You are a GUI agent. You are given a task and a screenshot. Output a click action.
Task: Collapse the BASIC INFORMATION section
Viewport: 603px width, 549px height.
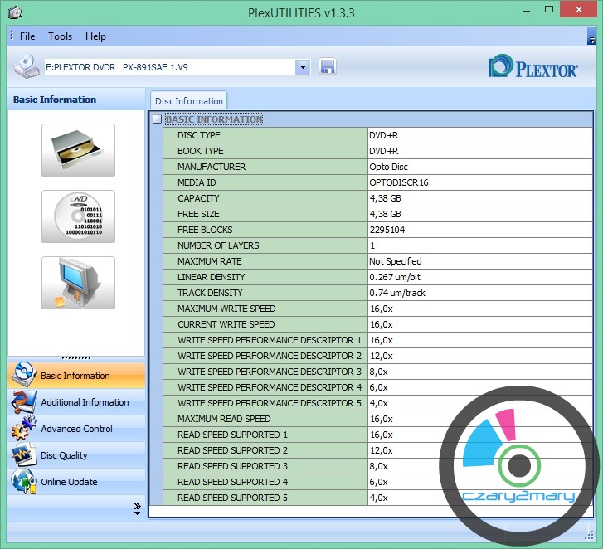pos(157,119)
